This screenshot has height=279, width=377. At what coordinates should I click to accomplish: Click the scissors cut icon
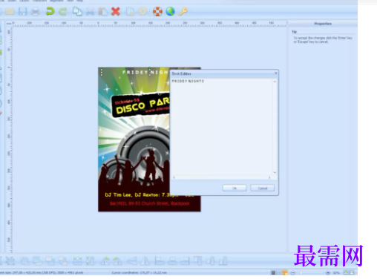click(90, 12)
